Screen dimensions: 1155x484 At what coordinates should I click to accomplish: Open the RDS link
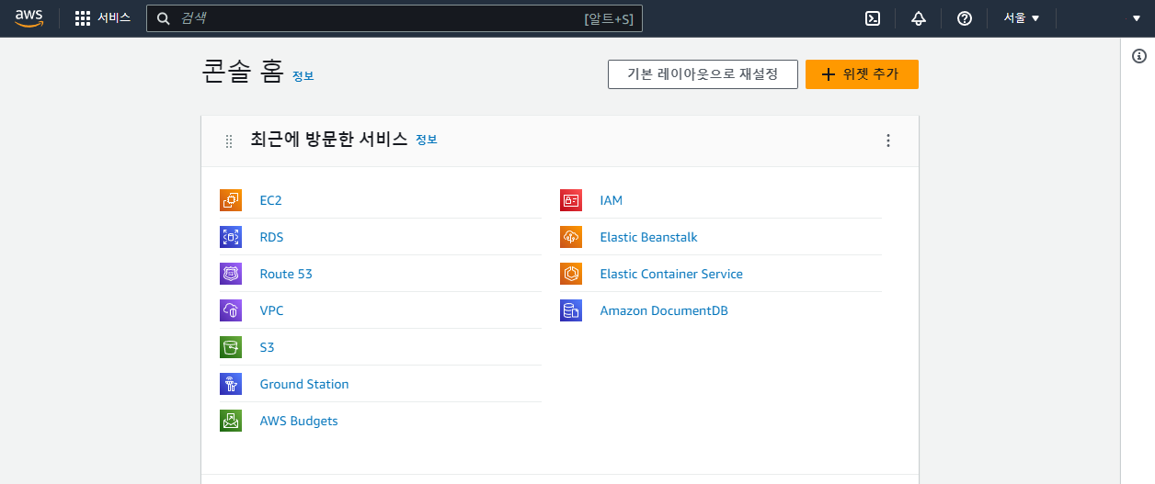[272, 237]
